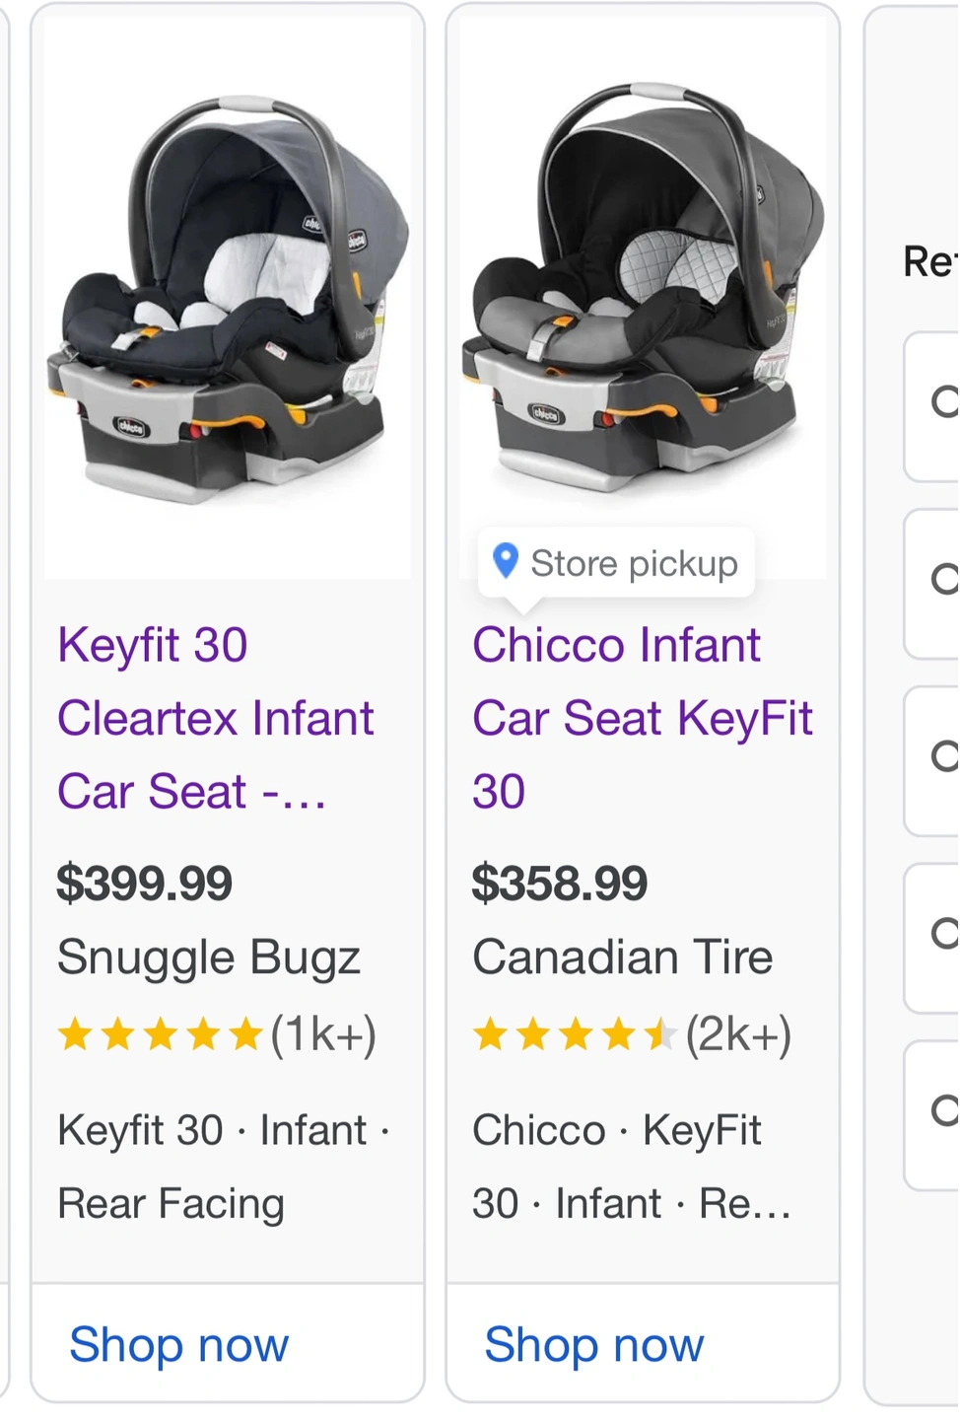Tap the Store pickup badge label
The height and width of the screenshot is (1420, 960).
[x=635, y=563]
